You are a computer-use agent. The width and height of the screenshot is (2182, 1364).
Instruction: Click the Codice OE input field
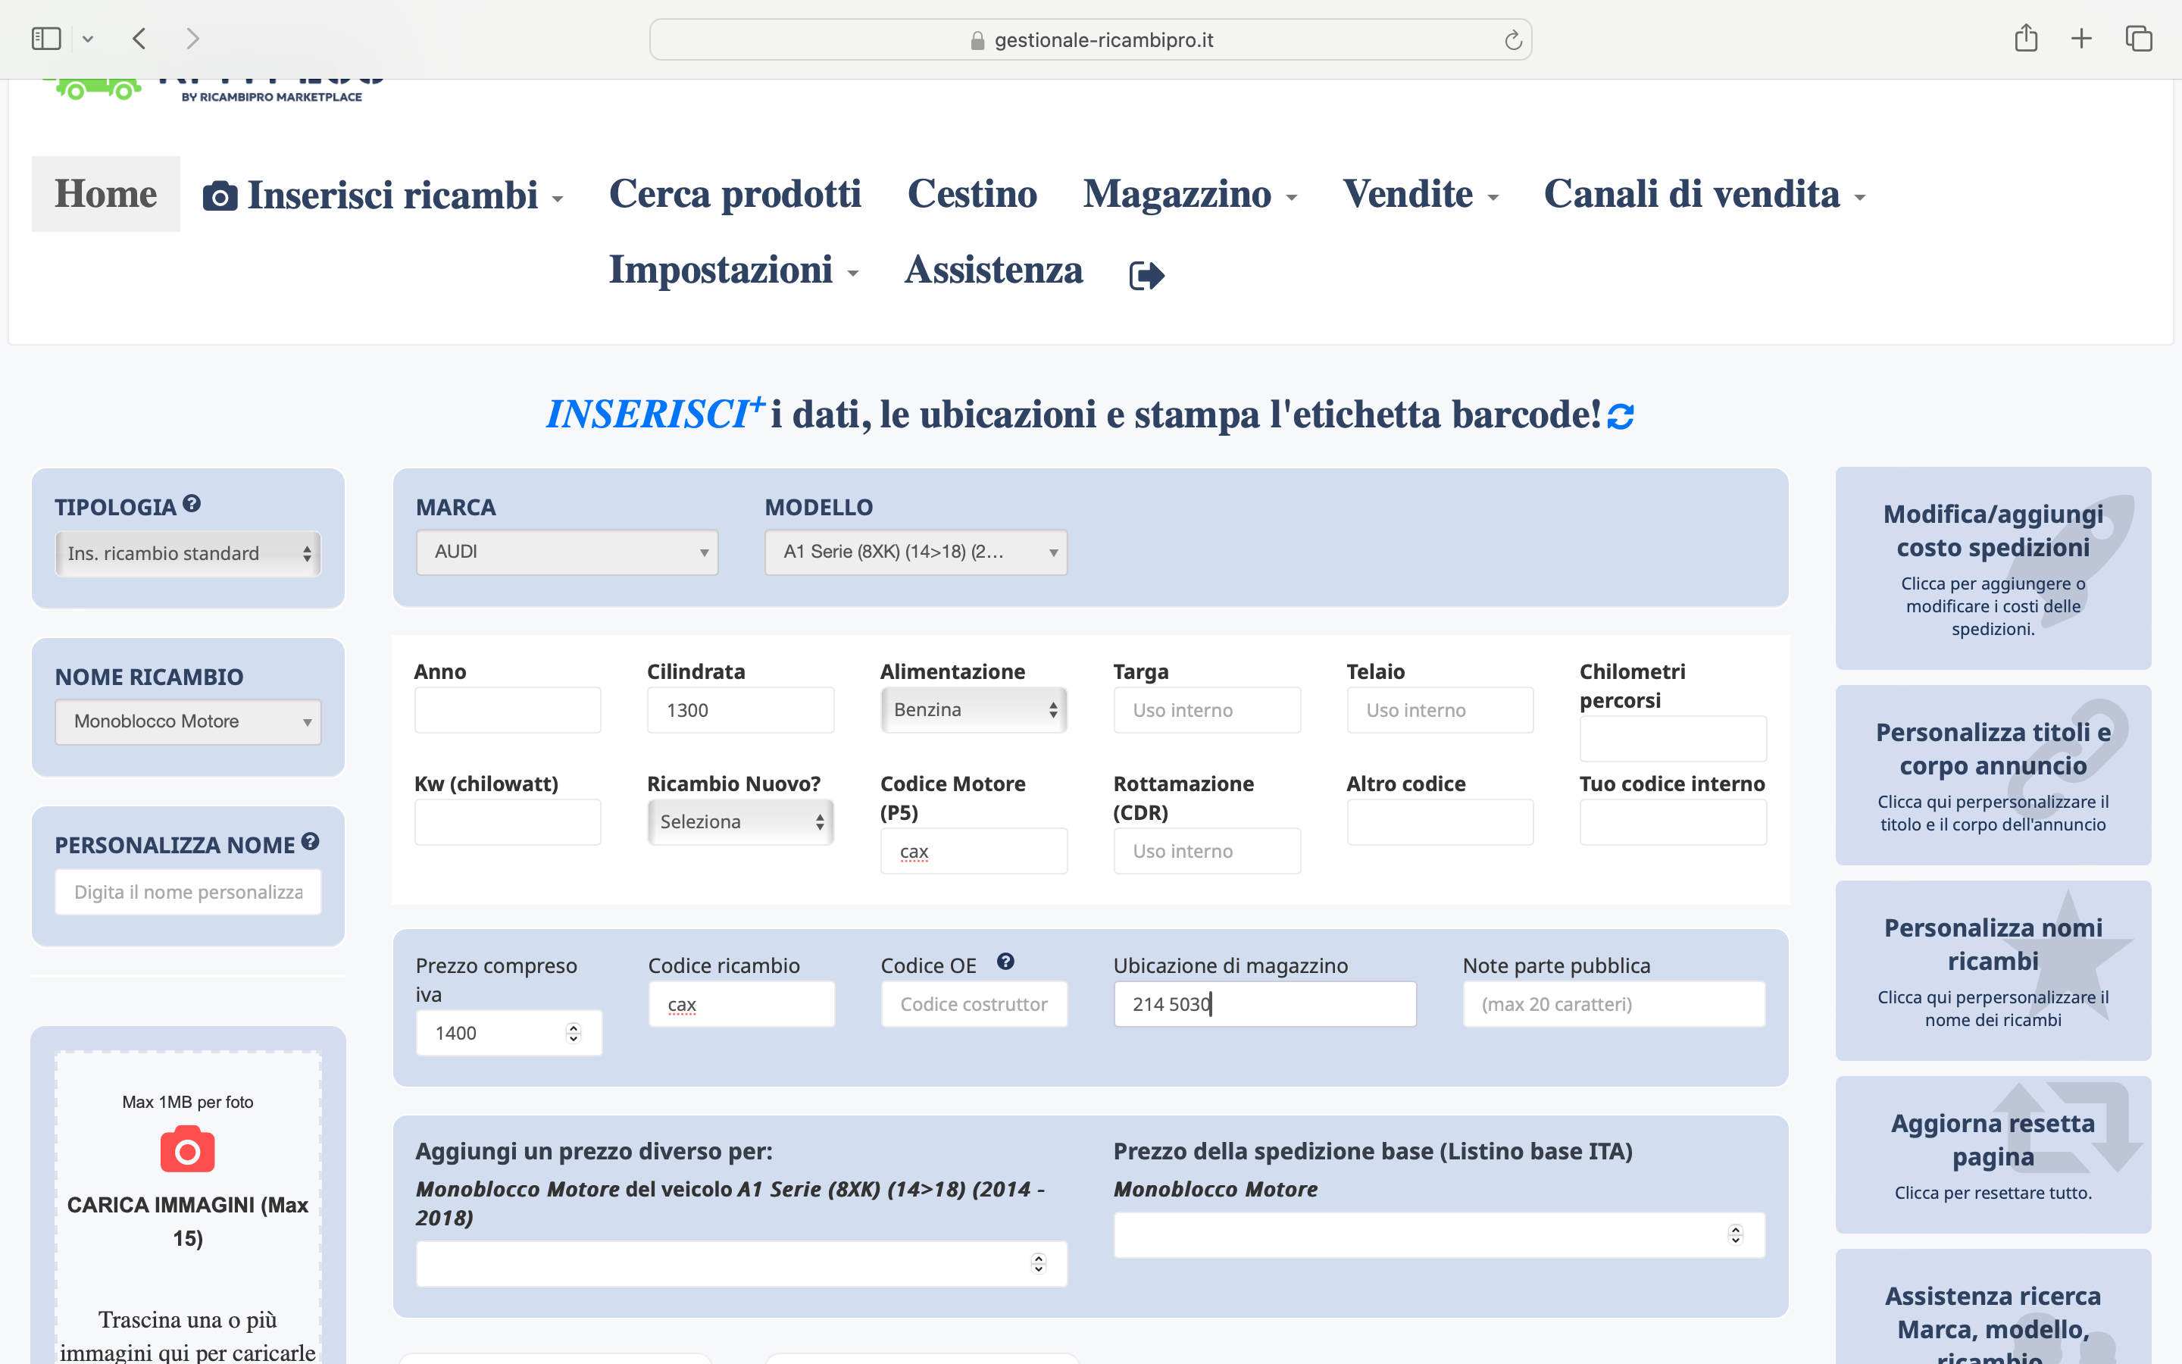(x=974, y=1004)
